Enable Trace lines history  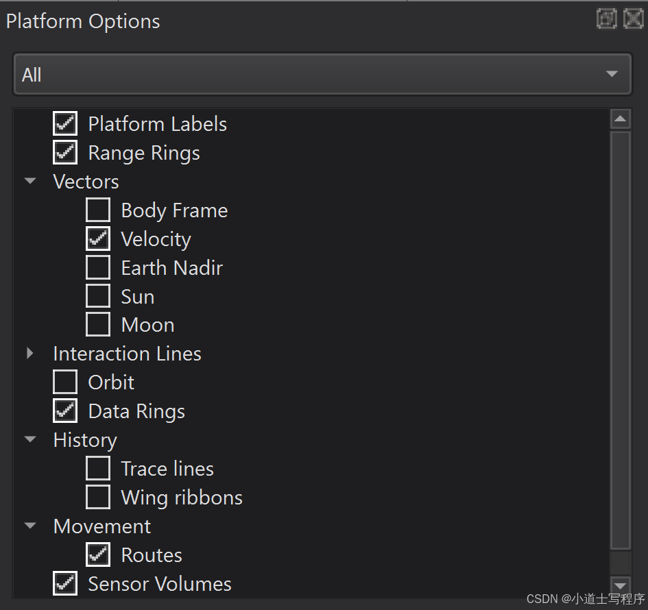pyautogui.click(x=98, y=468)
